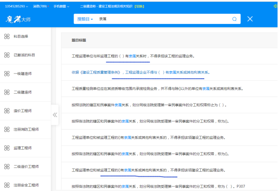Viewport: 278px width, 191px height.
Task: Open the highlighted question 依据《建设工程质量管理条例》
Action: 141,72
